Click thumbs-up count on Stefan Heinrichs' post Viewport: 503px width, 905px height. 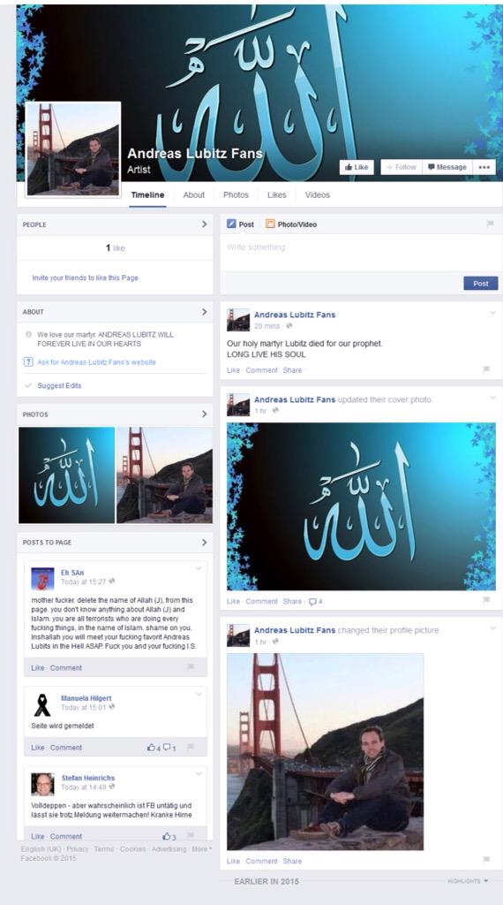point(169,836)
